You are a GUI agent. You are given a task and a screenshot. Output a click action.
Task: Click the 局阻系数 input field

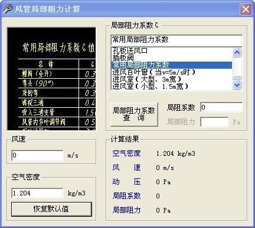pyautogui.click(x=221, y=107)
